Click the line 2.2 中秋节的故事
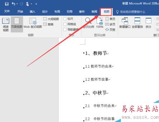This screenshot has width=159, height=122. (x=100, y=119)
